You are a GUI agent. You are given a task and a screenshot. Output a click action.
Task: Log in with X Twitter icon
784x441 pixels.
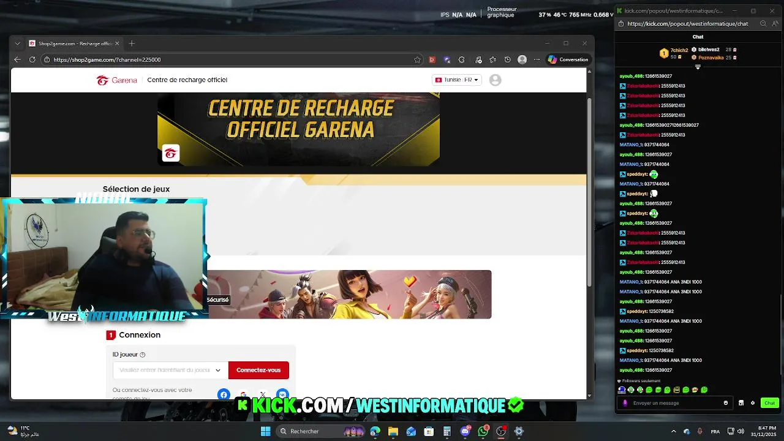click(x=263, y=394)
